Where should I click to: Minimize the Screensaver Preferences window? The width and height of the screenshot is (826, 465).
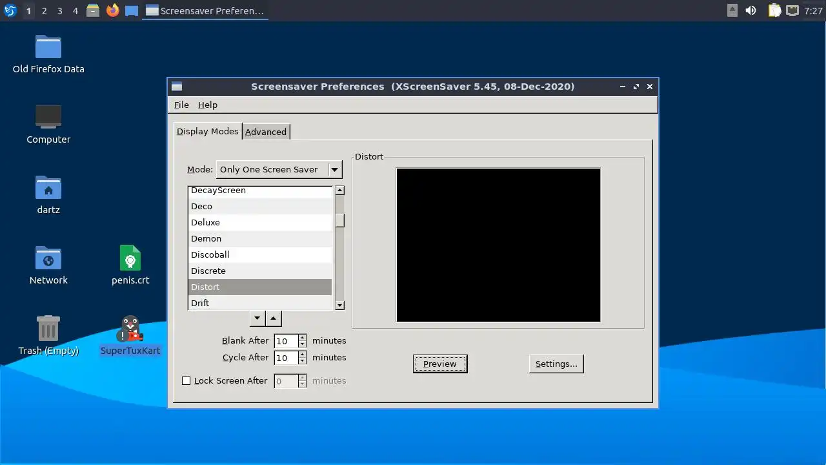(x=622, y=87)
